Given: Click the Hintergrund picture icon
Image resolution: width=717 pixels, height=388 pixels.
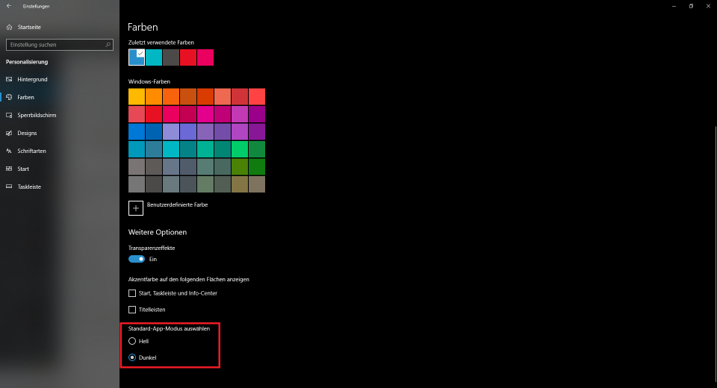Looking at the screenshot, I should 9,79.
